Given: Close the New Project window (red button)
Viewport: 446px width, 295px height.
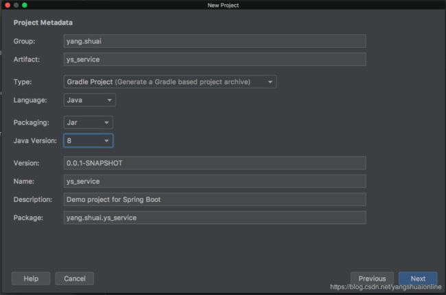Looking at the screenshot, I should pyautogui.click(x=8, y=5).
